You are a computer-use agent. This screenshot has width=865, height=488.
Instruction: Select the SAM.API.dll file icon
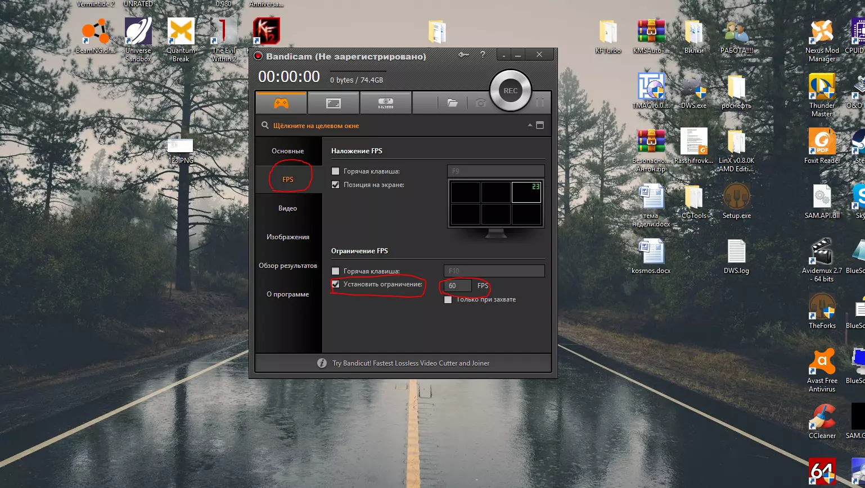822,201
